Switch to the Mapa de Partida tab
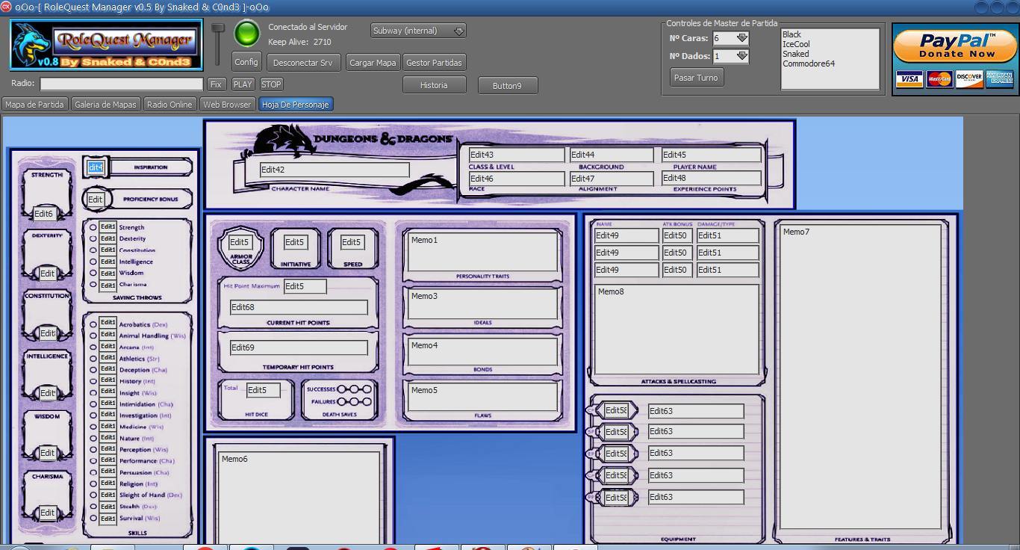This screenshot has width=1020, height=550. pyautogui.click(x=34, y=105)
